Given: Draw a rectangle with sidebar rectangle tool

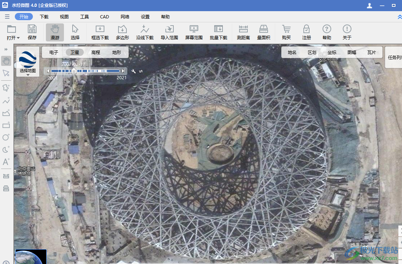Looking at the screenshot, I should click(6, 125).
